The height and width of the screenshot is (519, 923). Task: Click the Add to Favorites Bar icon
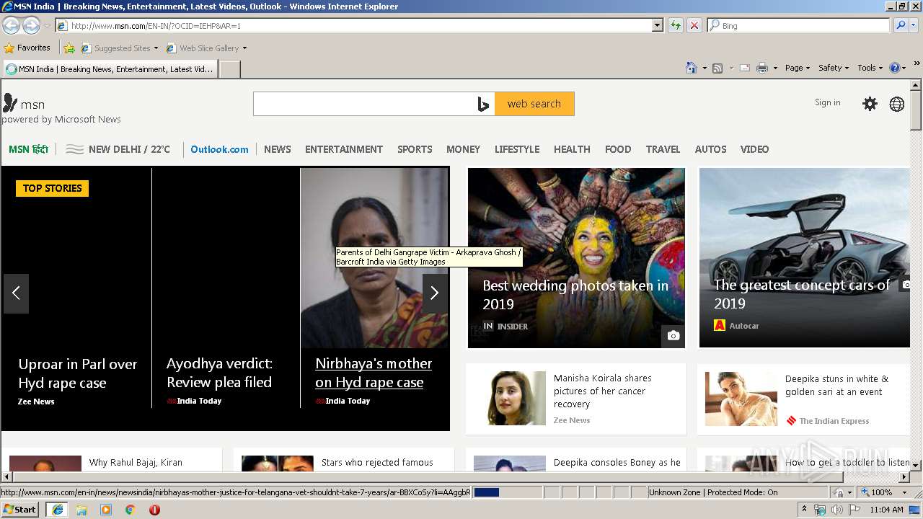(x=69, y=48)
